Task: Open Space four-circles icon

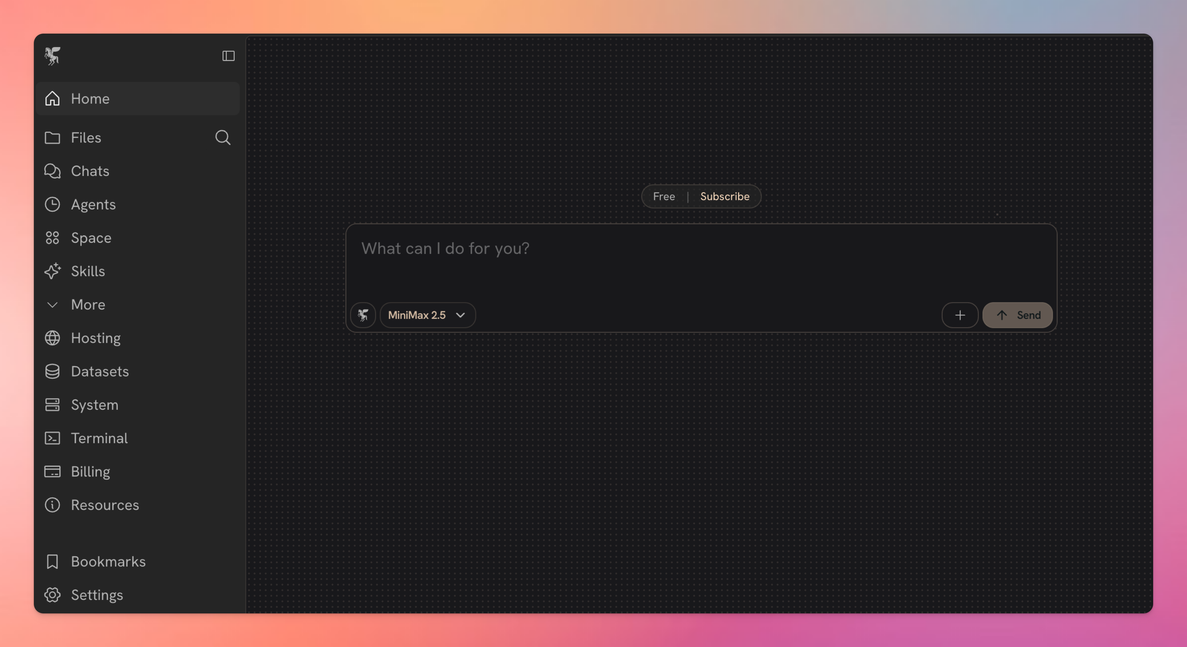Action: click(x=53, y=238)
